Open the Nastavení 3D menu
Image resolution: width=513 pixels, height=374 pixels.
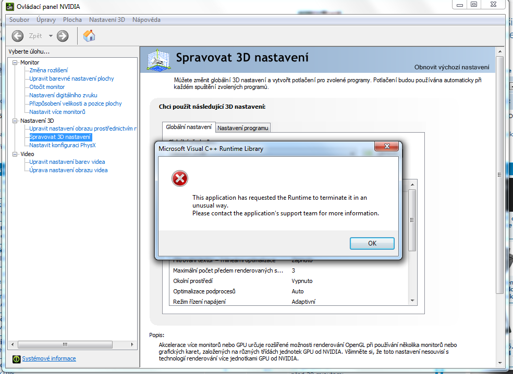(107, 20)
